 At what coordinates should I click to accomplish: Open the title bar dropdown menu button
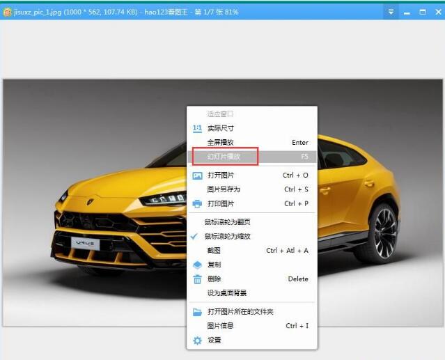(x=391, y=12)
